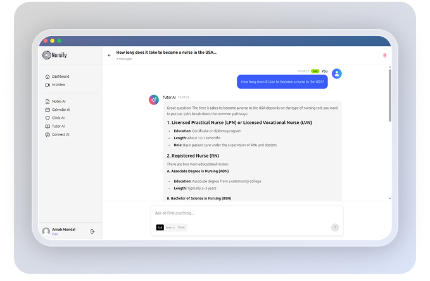Click the send arrow button
Viewport: 430px width, 281px height.
pos(334,227)
